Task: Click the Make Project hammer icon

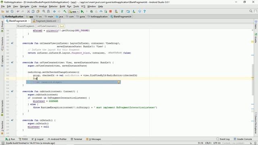Action: (x=65, y=11)
